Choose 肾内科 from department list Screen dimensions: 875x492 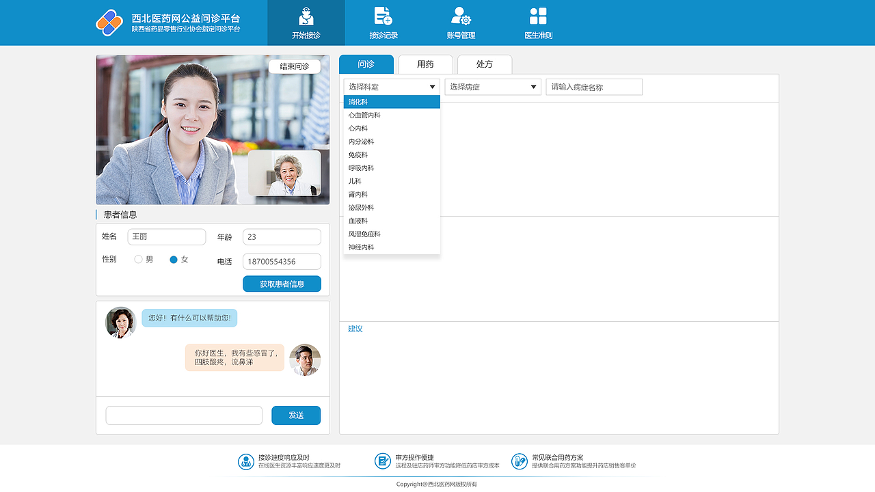392,195
